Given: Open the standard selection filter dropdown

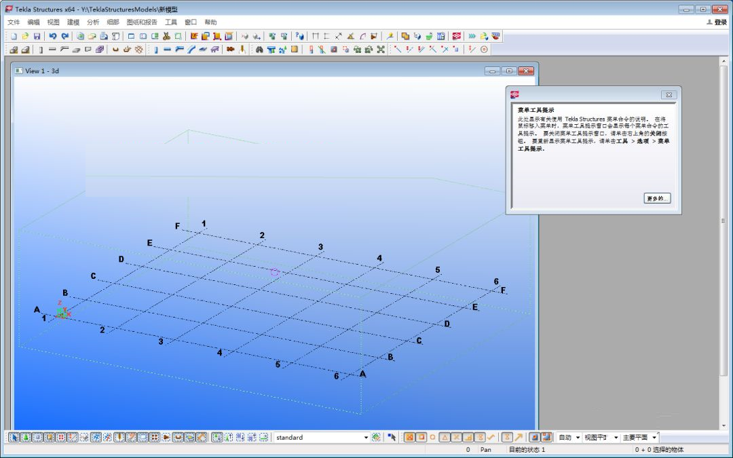Looking at the screenshot, I should coord(366,438).
